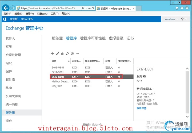Close the 数据库 browser tab
Image resolution: width=192 pixels, height=133 pixels.
[134, 9]
